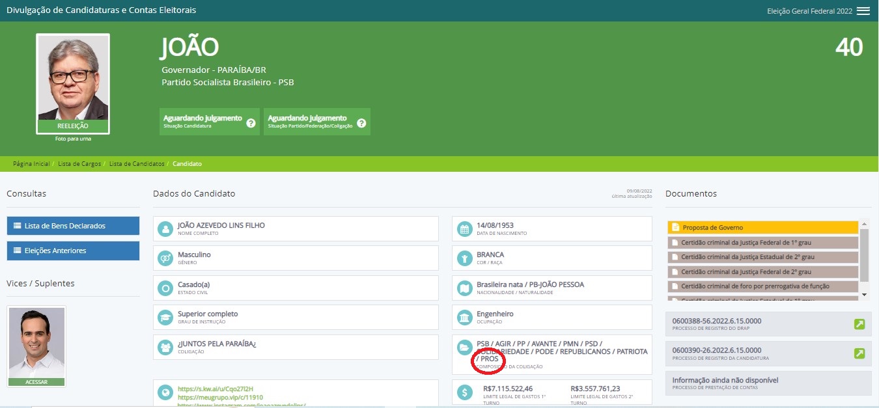
Task: Click Brasileira nata / PB-JOÃO PESSOA
Action: click(531, 284)
